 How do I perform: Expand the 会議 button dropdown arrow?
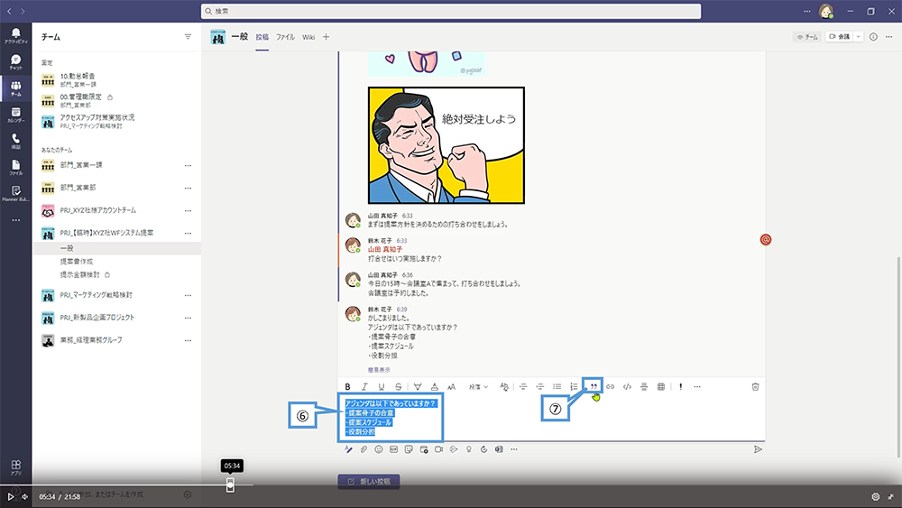pos(859,37)
